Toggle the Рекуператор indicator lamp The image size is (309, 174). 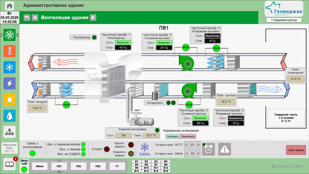(95, 37)
